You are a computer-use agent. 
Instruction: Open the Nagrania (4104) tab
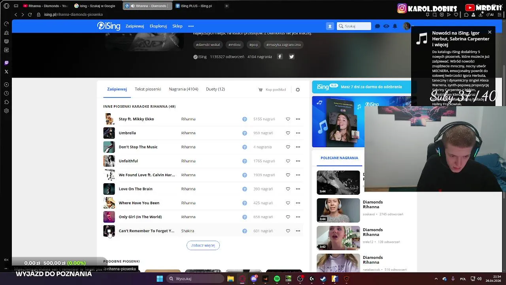pyautogui.click(x=183, y=89)
